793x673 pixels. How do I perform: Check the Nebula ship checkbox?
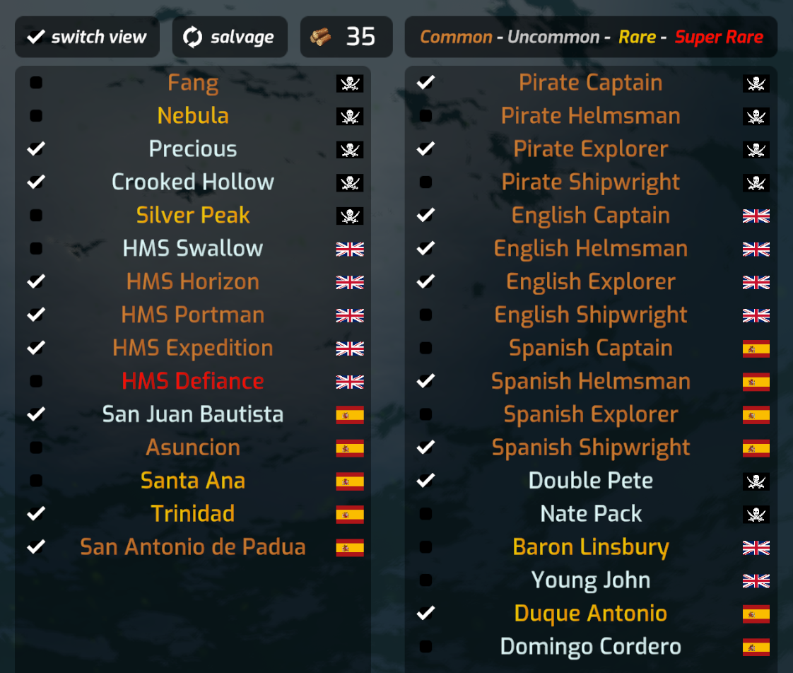36,116
